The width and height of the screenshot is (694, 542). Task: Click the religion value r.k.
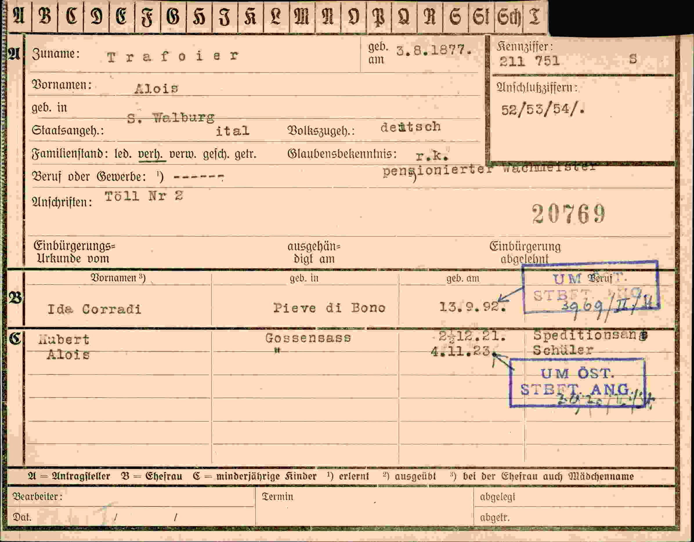pos(432,156)
